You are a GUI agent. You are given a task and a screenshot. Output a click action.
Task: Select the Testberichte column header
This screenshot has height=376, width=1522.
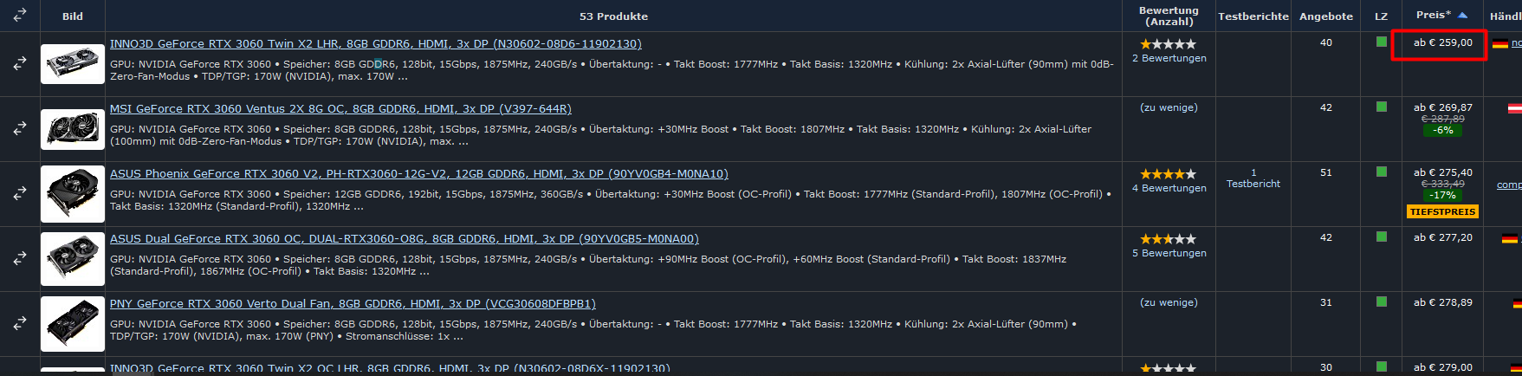tap(1253, 16)
